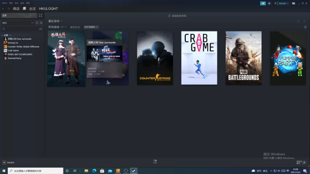Click the Crab Game icon in the sidebar
310x174 pixels.
5,51
